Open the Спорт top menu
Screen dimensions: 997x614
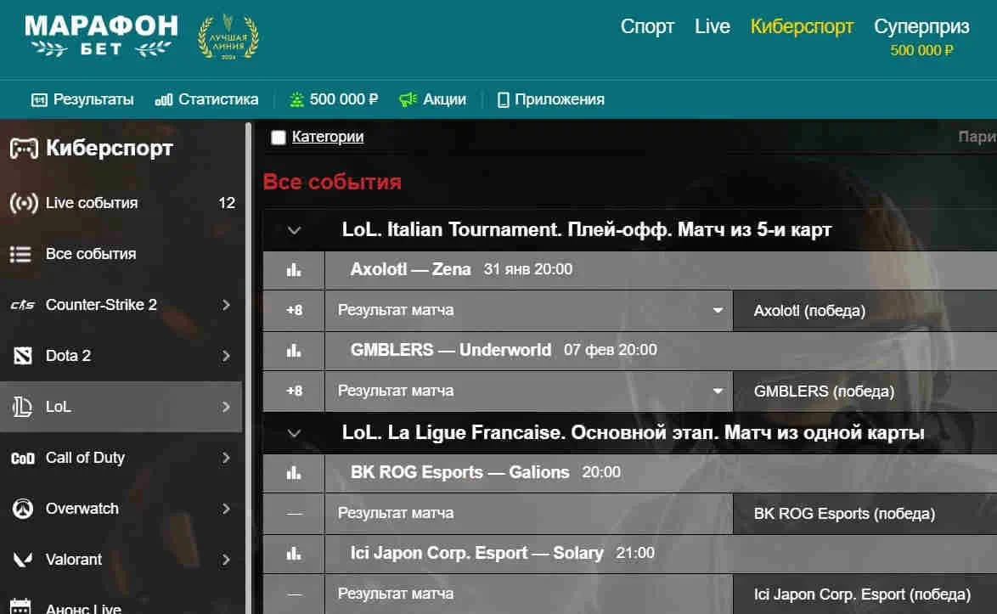tap(647, 26)
